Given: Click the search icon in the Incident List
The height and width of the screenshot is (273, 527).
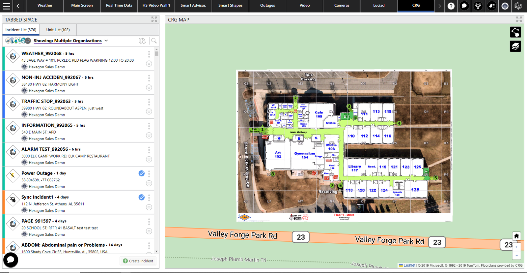Looking at the screenshot, I should 154,41.
